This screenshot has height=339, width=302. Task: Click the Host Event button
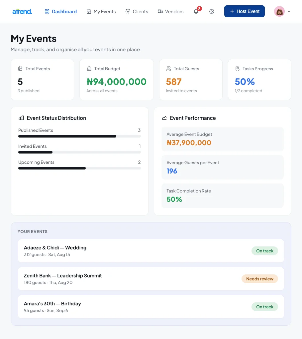(x=245, y=11)
